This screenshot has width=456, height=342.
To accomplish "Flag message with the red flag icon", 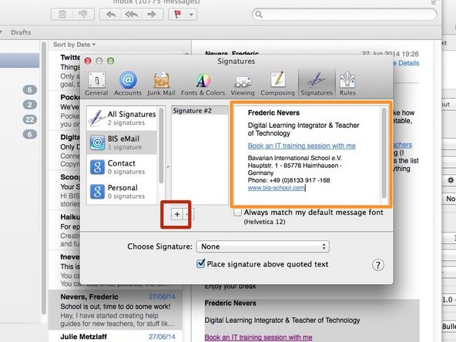I will pyautogui.click(x=177, y=14).
